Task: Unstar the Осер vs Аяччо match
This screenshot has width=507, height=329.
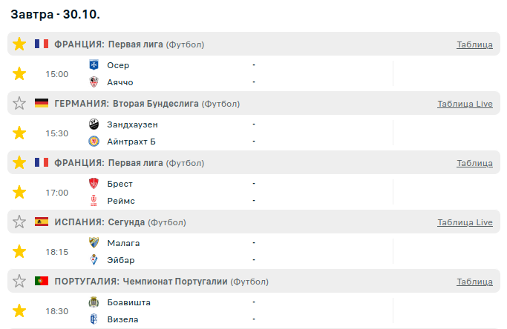Action: tap(19, 73)
